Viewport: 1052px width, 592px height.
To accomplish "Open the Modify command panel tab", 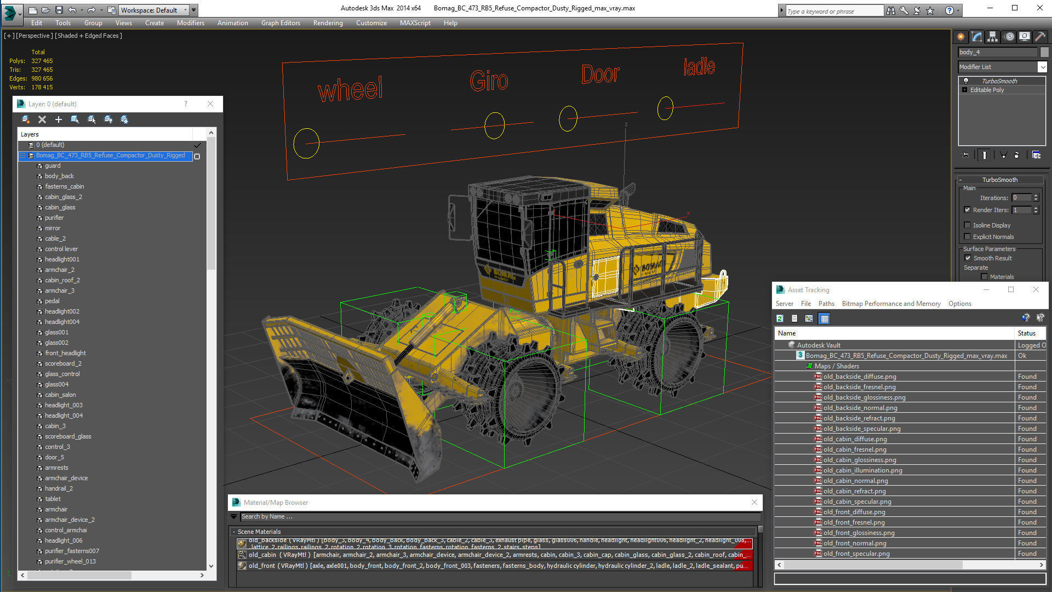I will [977, 37].
